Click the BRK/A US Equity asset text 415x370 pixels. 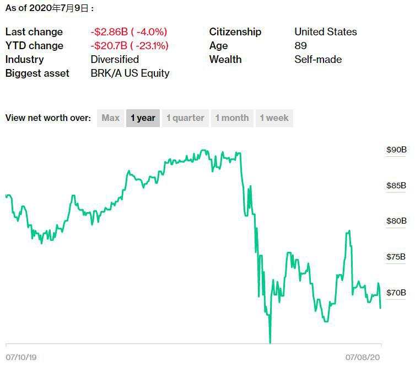pyautogui.click(x=130, y=73)
